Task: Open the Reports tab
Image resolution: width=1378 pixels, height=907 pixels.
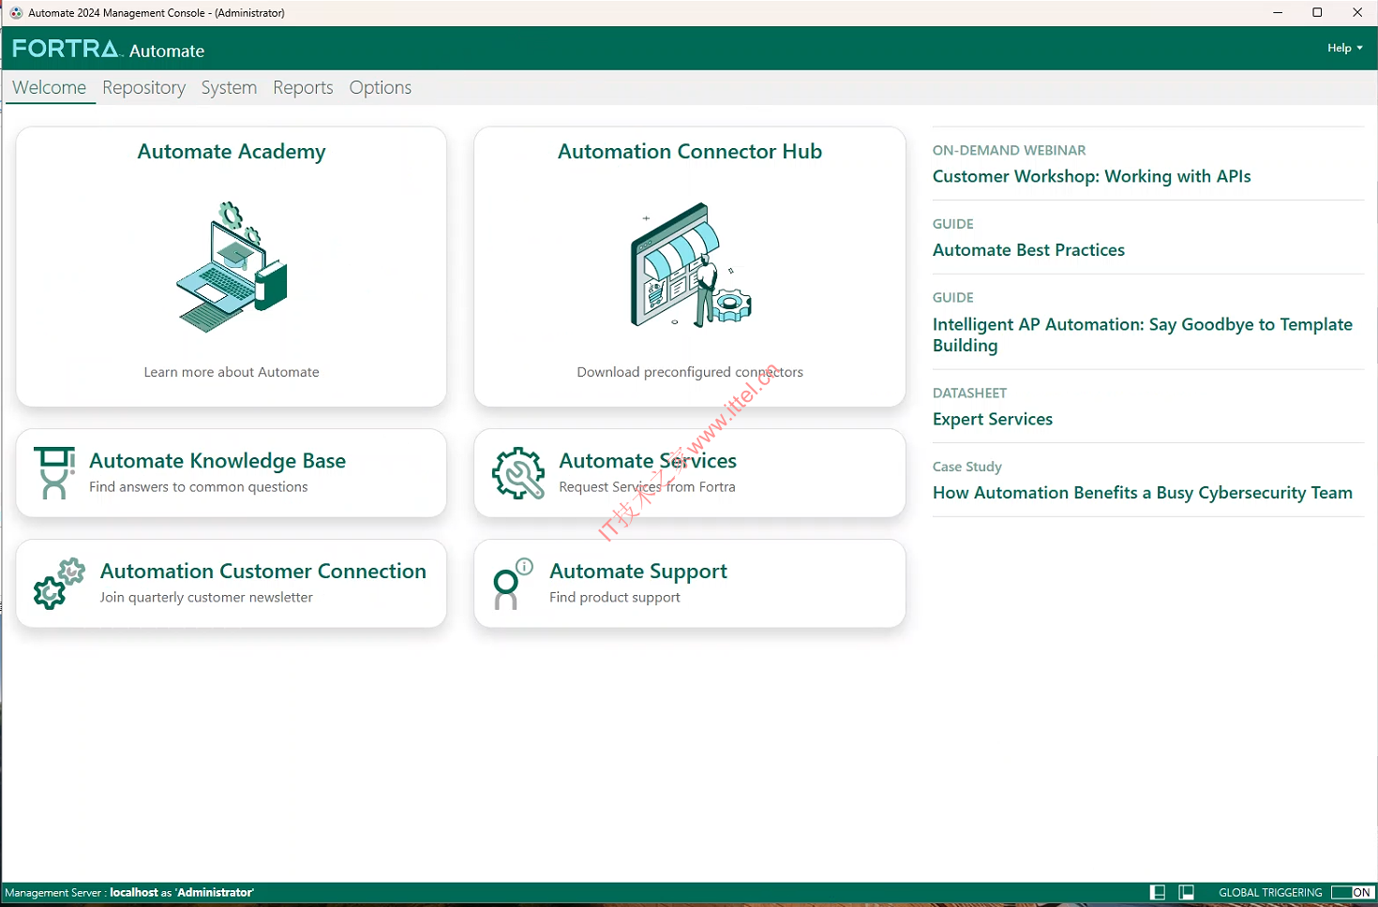Action: point(303,87)
